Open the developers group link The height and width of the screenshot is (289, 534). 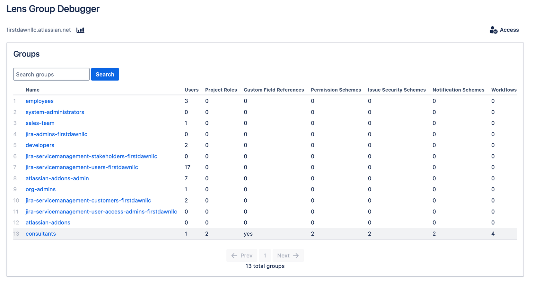[x=40, y=145]
